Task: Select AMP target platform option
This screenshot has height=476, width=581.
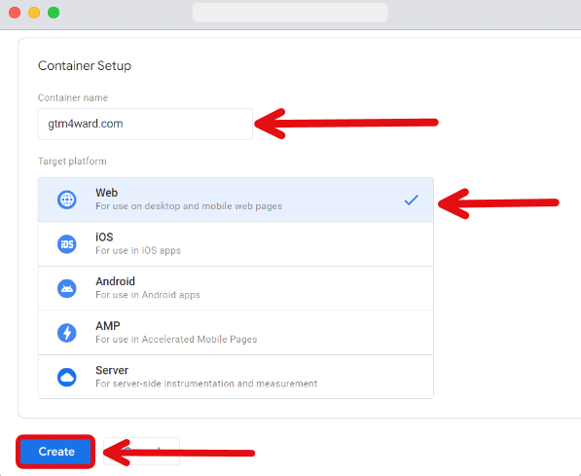Action: pyautogui.click(x=236, y=333)
